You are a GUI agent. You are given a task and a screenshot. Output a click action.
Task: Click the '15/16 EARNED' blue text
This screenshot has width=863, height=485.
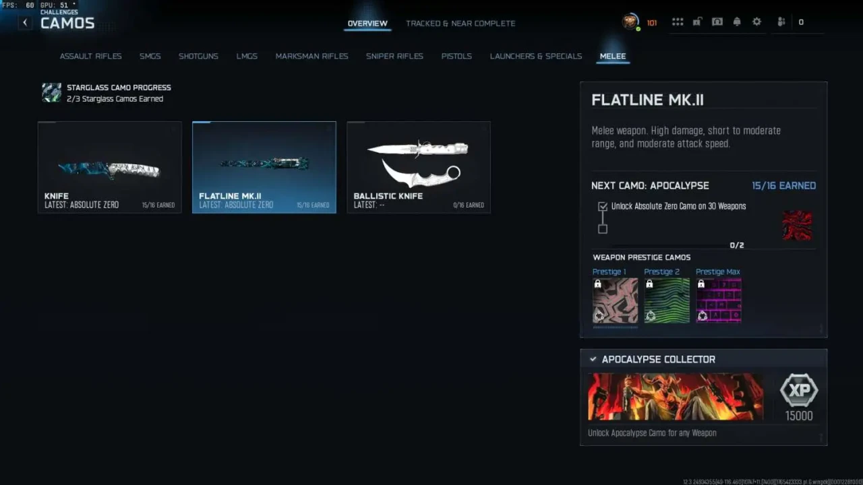(783, 185)
